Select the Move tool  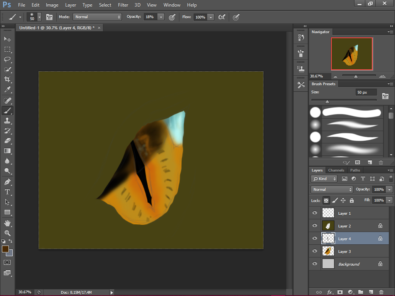[7, 39]
